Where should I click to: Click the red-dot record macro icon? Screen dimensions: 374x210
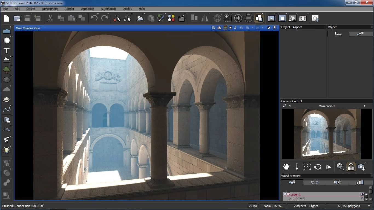coord(117,18)
